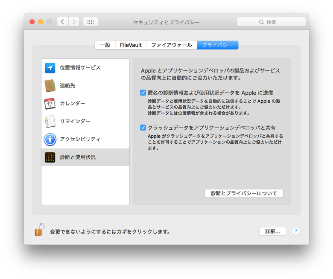Click the Location Services arrow icon

pos(50,68)
